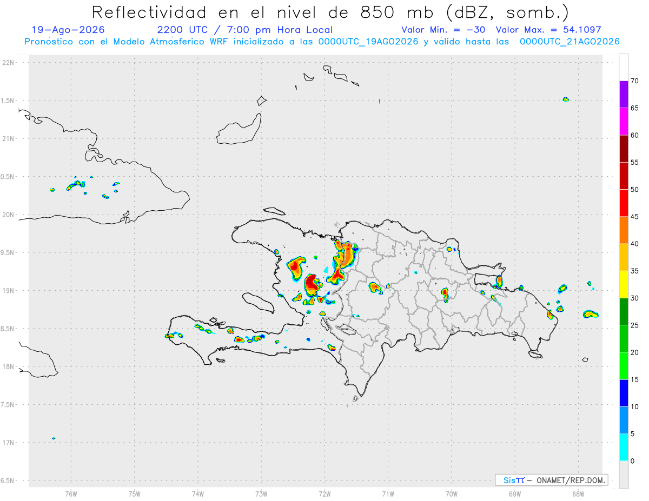Click the 'ONAMET/REP.DOM.' credit label

point(571,480)
